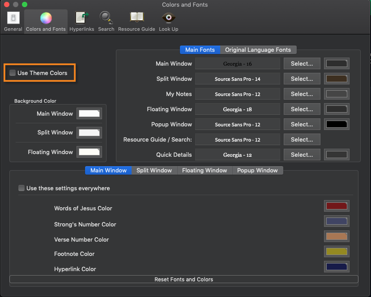
Task: Pick the Words of Jesus Color swatch
Action: (x=337, y=206)
